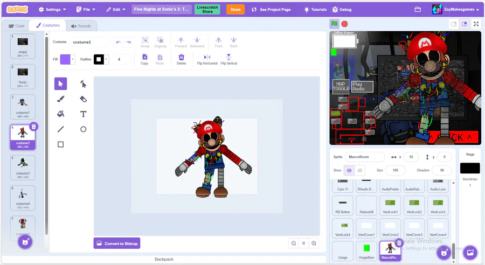
Task: Click Convert to Bitmap button
Action: (x=117, y=243)
